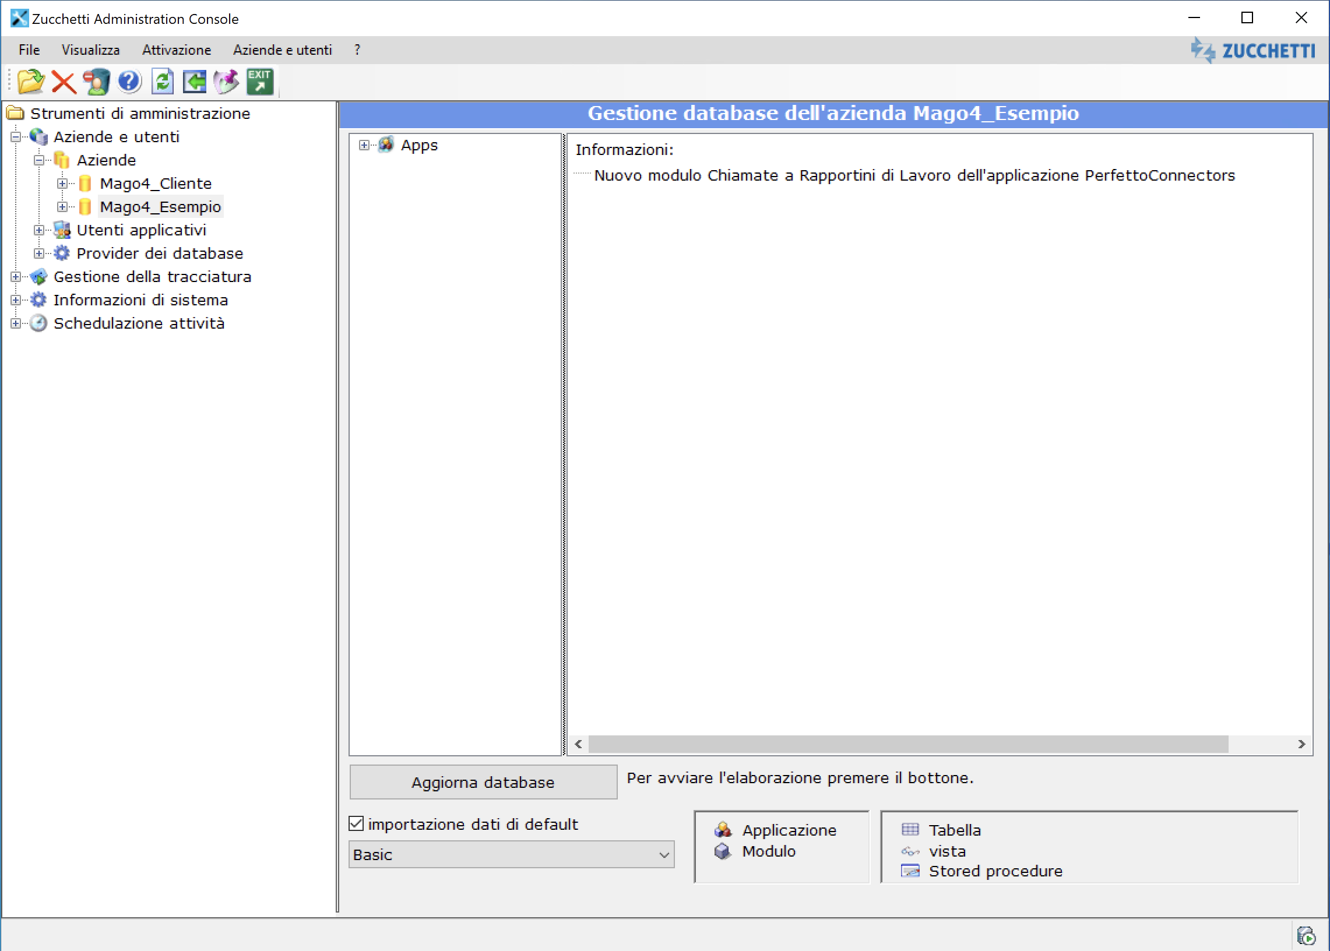Click the Apps node icon
1330x951 pixels.
386,145
